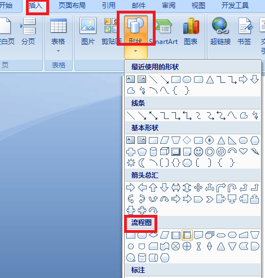Insert a 书签 bookmark
This screenshot has height=278, width=265.
245,31
